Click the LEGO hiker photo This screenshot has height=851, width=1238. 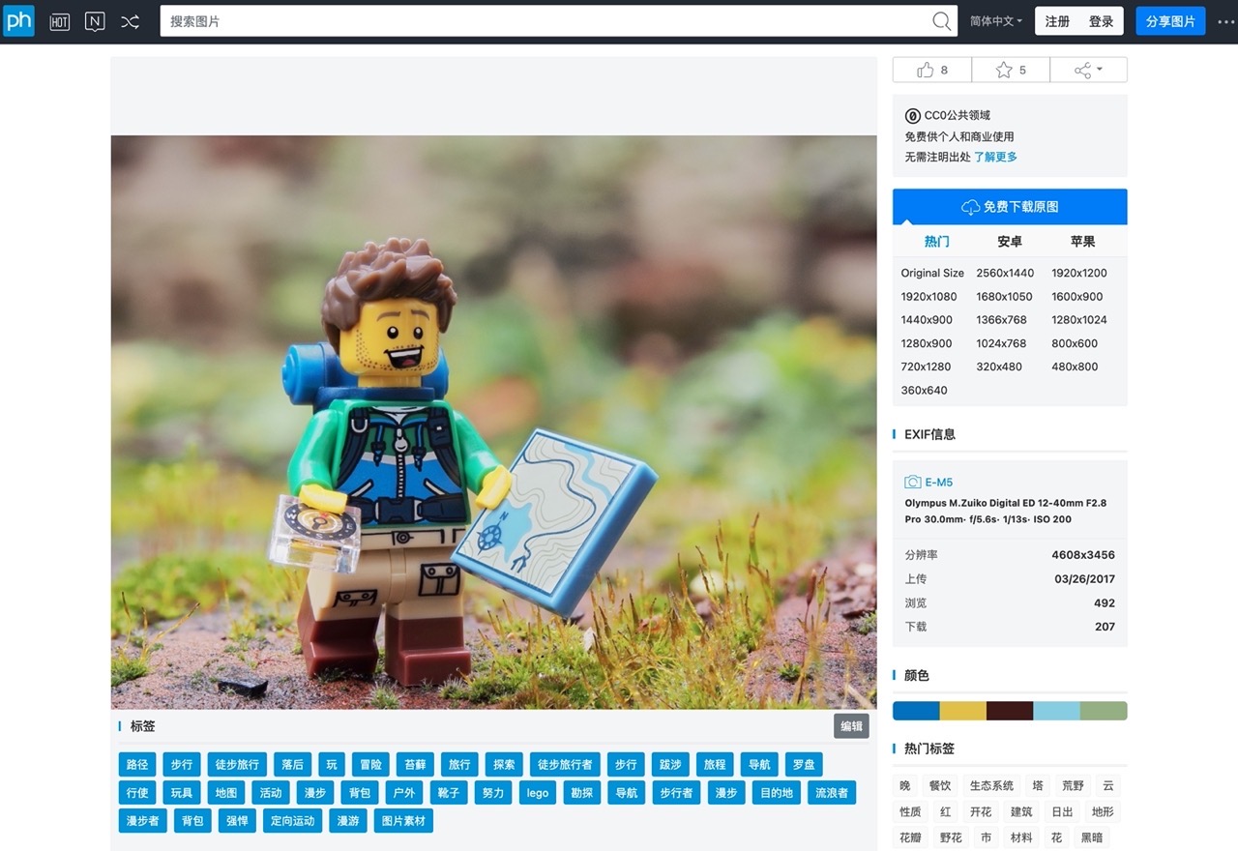click(493, 422)
